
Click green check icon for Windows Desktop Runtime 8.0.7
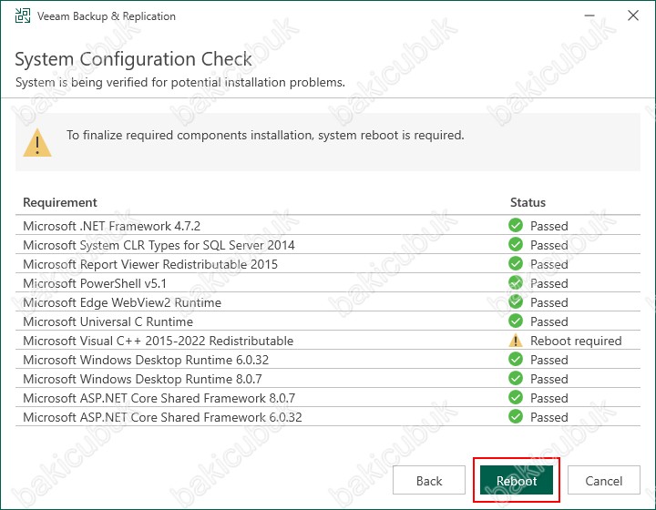click(x=516, y=378)
